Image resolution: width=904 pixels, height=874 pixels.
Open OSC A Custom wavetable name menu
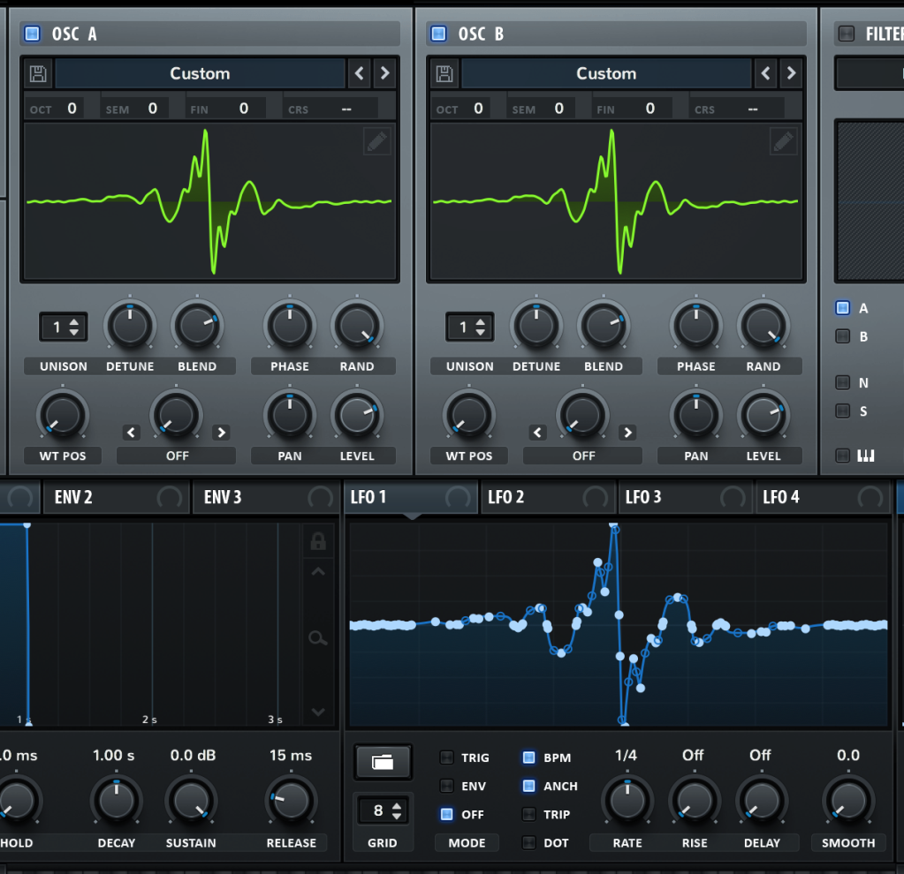(200, 74)
